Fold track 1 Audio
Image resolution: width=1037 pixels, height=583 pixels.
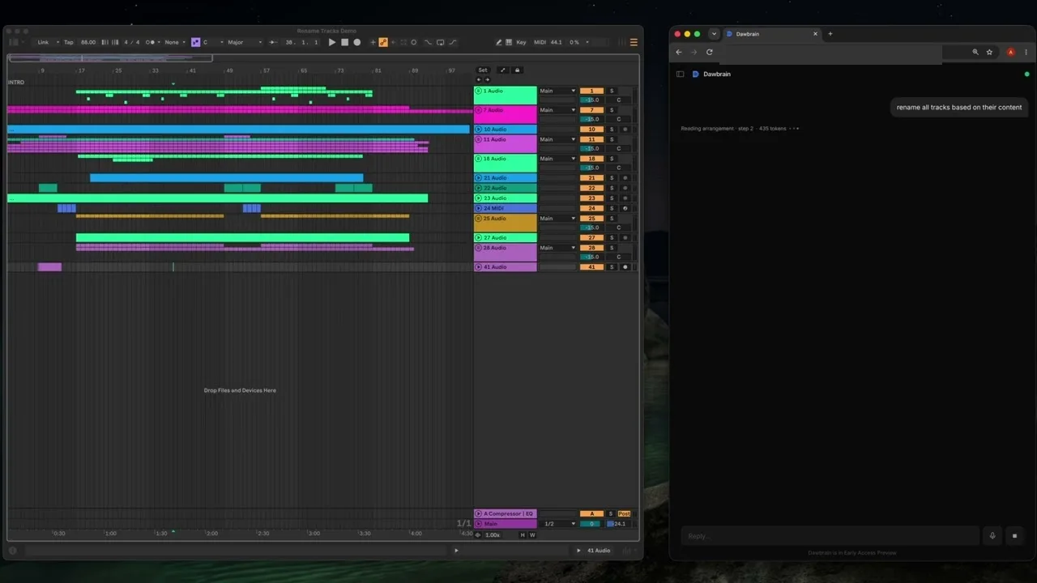[479, 91]
